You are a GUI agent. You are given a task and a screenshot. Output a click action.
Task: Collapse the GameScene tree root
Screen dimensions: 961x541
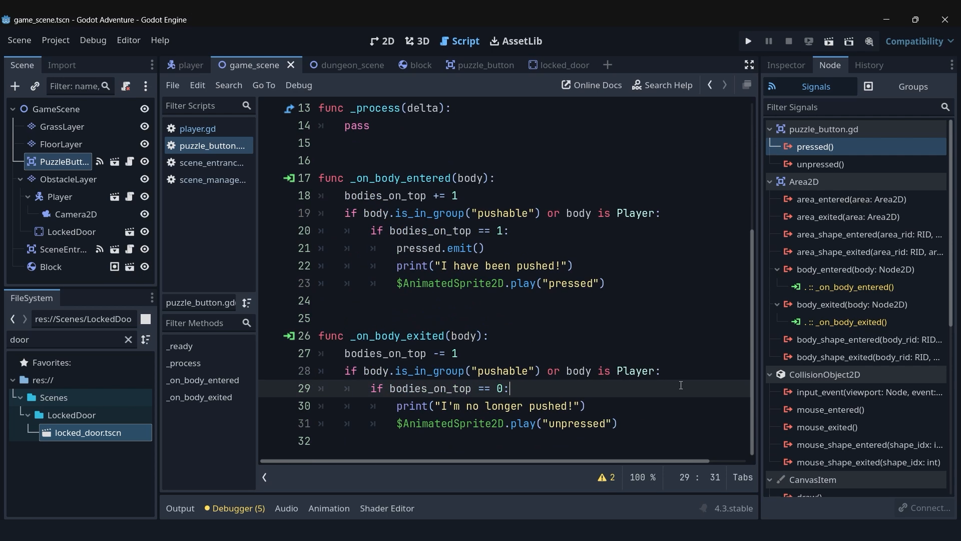[13, 109]
